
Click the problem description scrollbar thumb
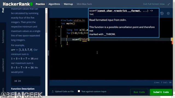(46, 23)
